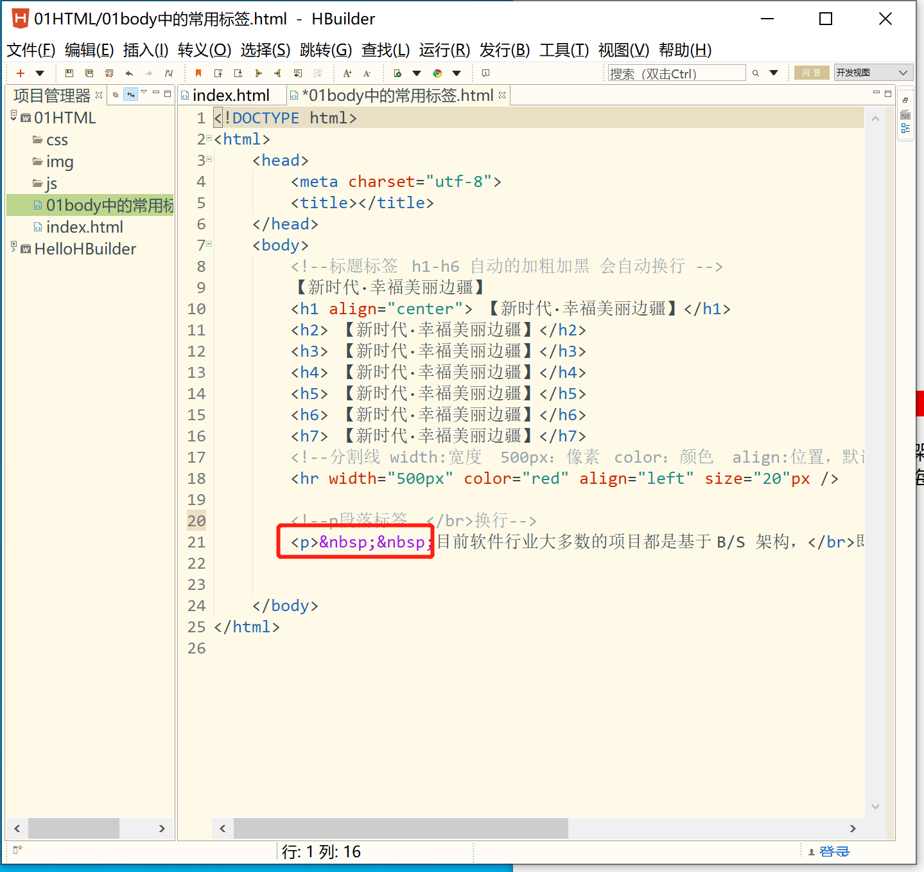Open the project manager view menu triangle

[x=144, y=93]
